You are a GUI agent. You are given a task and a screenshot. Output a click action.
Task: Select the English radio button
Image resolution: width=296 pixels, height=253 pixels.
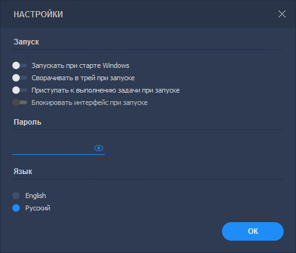click(16, 196)
